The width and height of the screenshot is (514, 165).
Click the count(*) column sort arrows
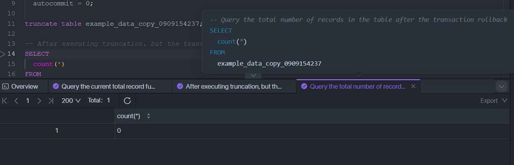coord(149,116)
